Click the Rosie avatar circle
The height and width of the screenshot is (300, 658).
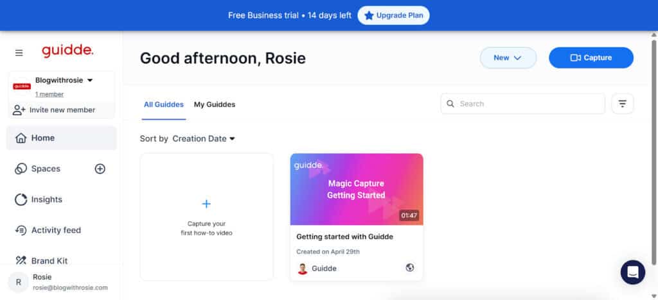click(19, 282)
